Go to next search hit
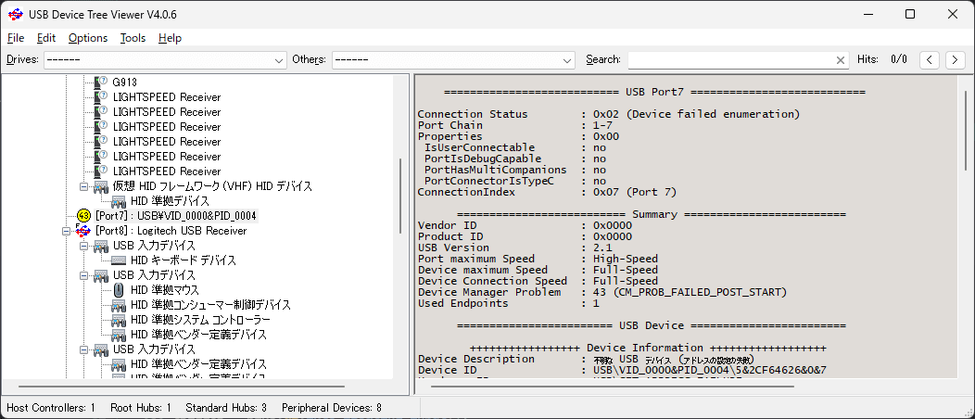Image resolution: width=975 pixels, height=419 pixels. click(956, 59)
